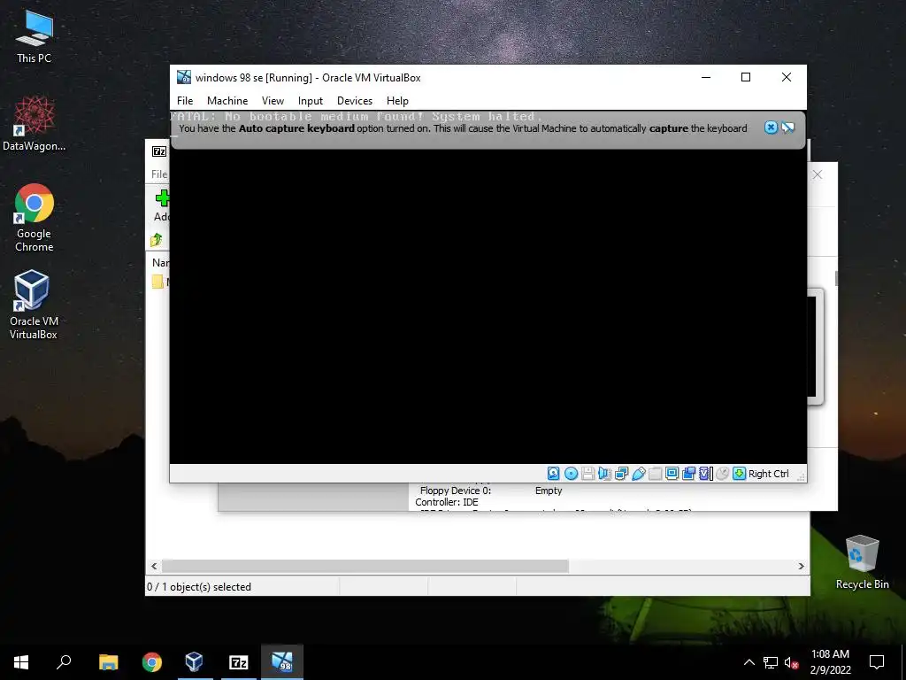The height and width of the screenshot is (680, 906).
Task: Switch to 7-Zip in the taskbar
Action: click(x=239, y=662)
